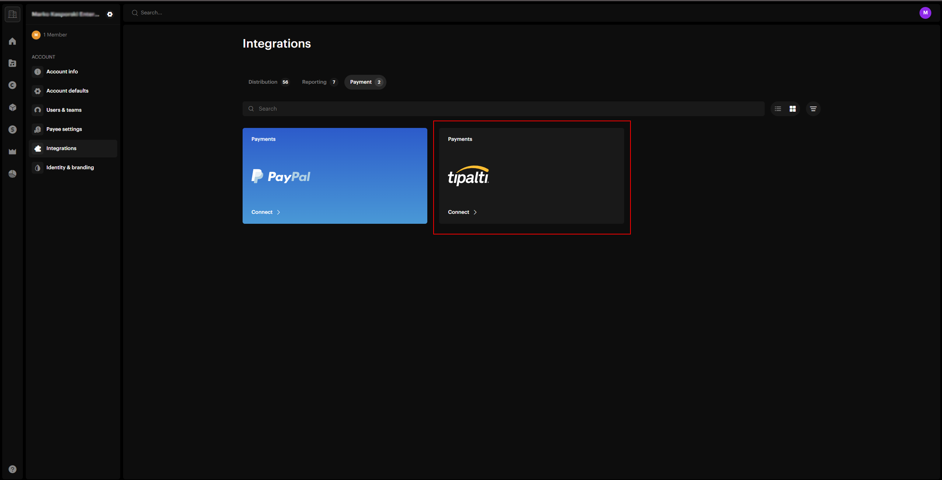Open Identity & branding

point(73,167)
